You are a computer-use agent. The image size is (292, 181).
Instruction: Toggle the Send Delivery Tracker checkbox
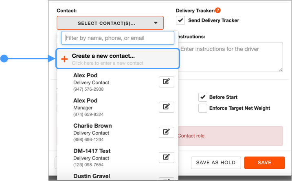(180, 20)
